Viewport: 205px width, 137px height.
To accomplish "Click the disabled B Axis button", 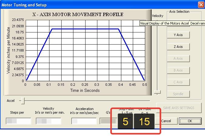I will (x=178, y=70).
